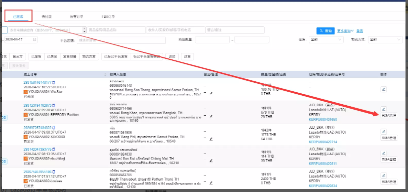Click the multi-order-number stepper arrows
The width and height of the screenshot is (408, 192).
point(84,30)
